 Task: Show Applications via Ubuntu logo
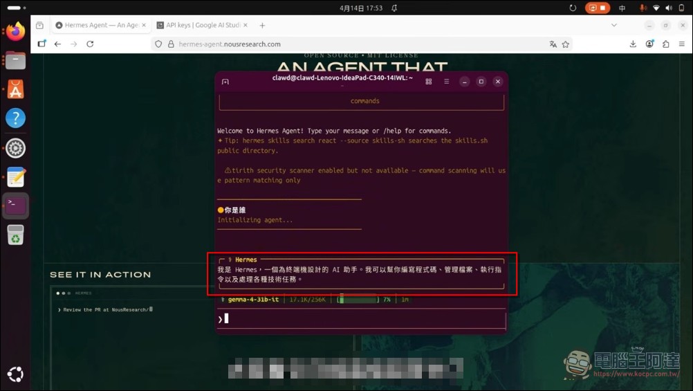[15, 374]
